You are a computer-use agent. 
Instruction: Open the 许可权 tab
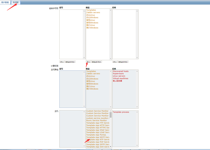pos(16,2)
